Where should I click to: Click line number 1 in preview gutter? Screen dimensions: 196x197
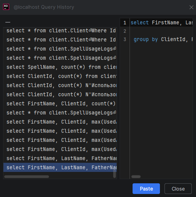[x=125, y=23]
